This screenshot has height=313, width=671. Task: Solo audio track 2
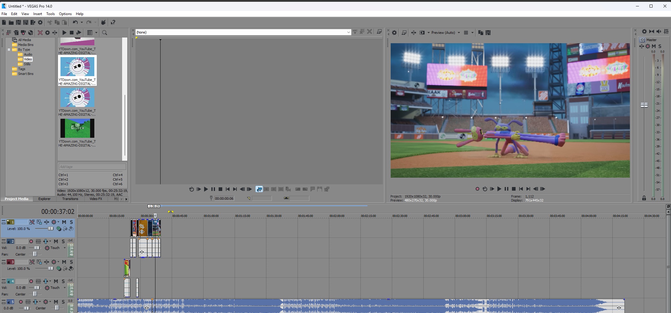tap(63, 241)
